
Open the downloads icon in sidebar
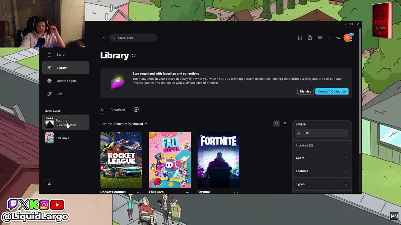pos(49,183)
